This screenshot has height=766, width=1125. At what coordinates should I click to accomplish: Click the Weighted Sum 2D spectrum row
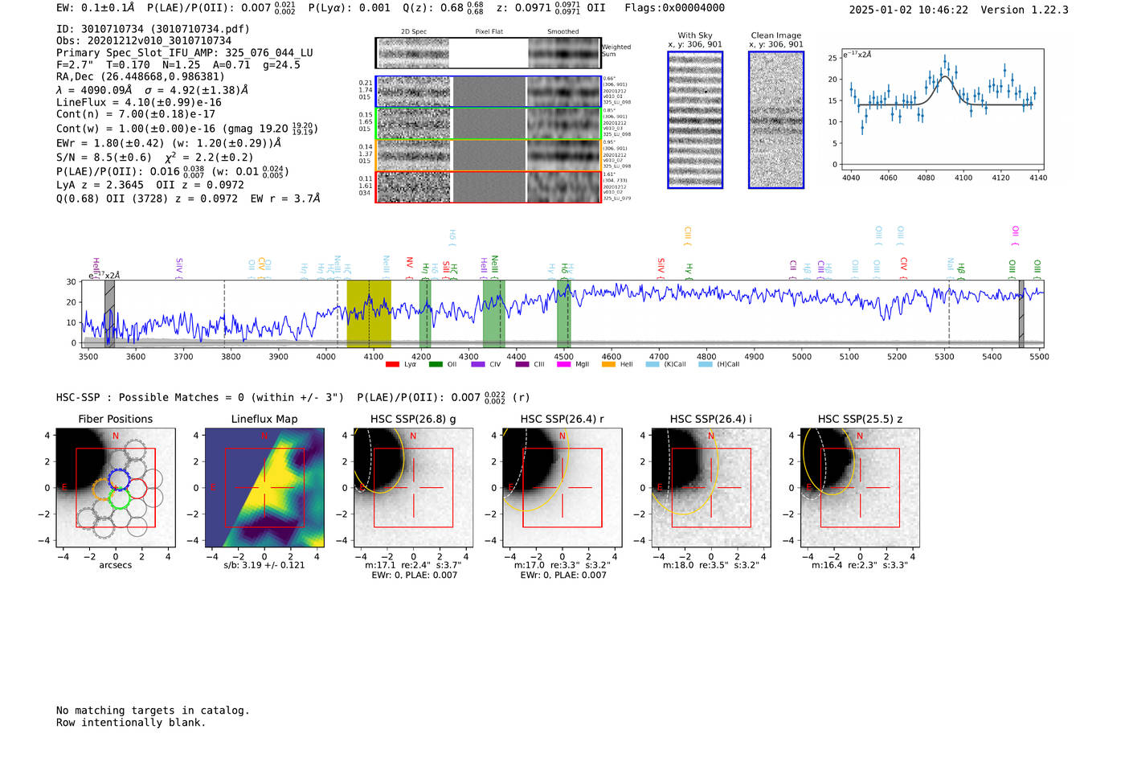pos(489,53)
